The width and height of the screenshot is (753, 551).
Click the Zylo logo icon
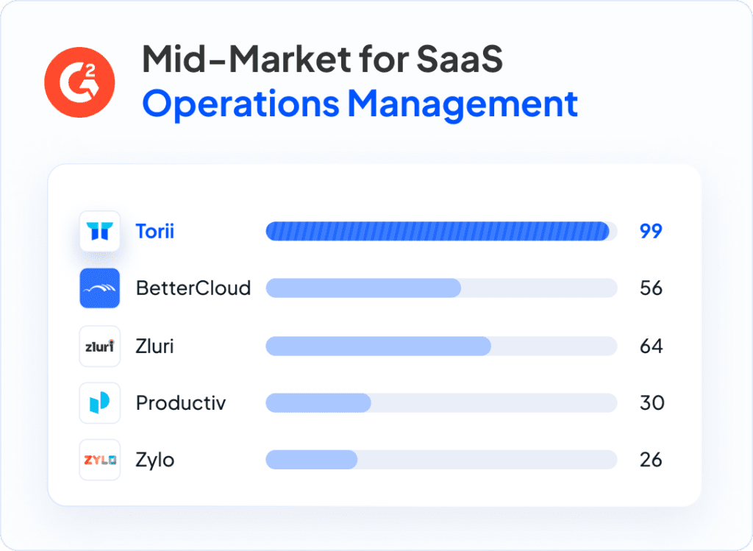click(x=100, y=460)
